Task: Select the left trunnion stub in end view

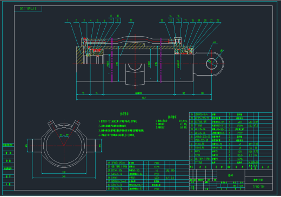Action: click(x=37, y=146)
